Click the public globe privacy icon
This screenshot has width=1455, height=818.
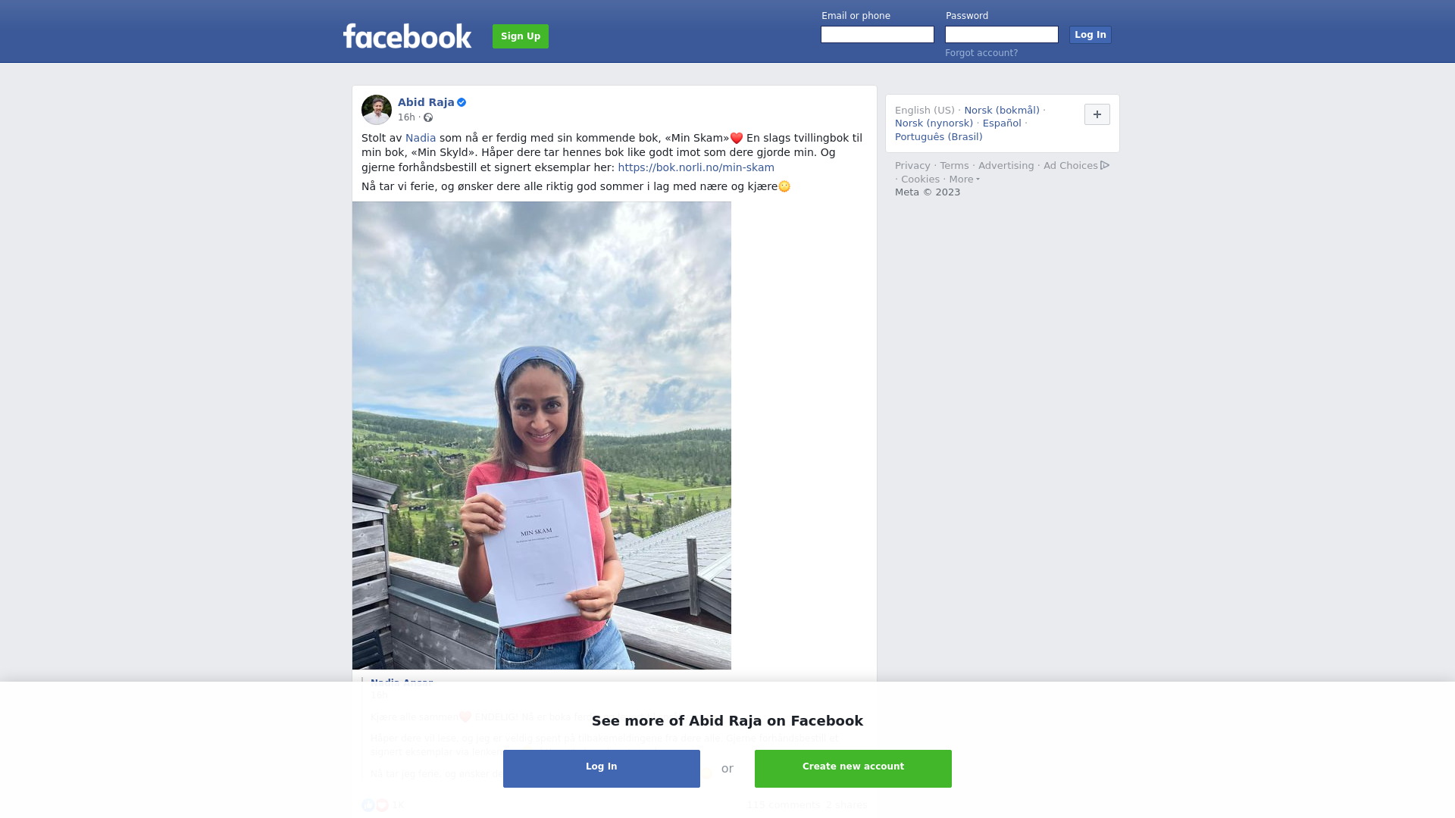(428, 117)
